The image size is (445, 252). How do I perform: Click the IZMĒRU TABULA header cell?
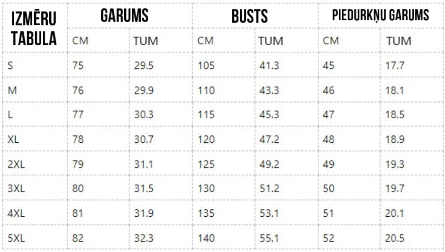[x=34, y=28]
